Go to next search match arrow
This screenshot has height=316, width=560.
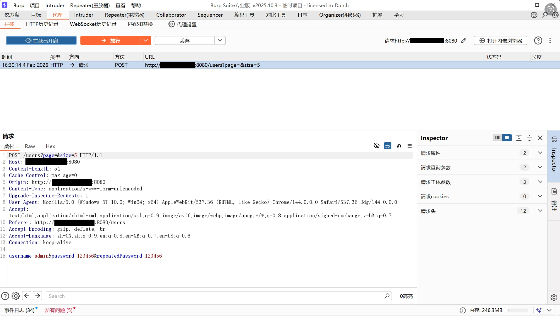point(37,296)
